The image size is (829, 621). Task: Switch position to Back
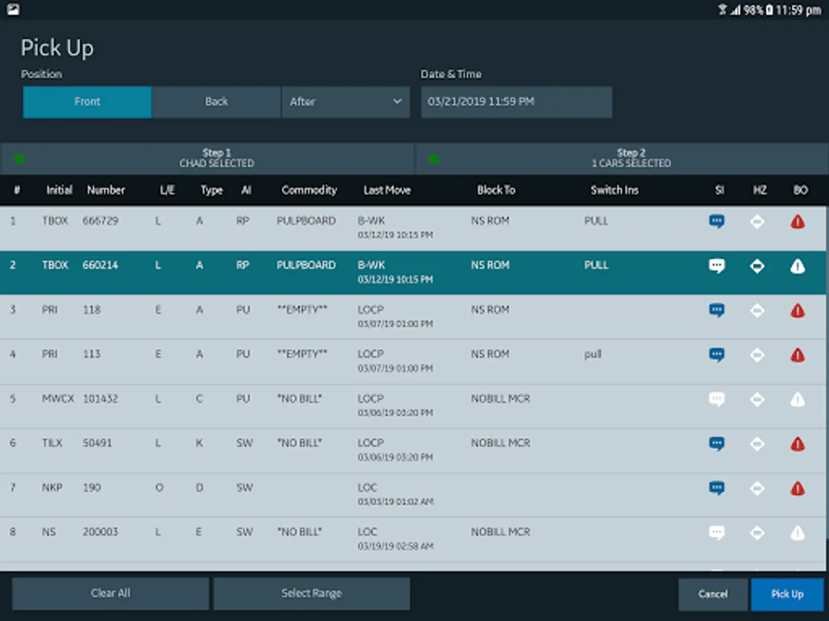coord(216,102)
